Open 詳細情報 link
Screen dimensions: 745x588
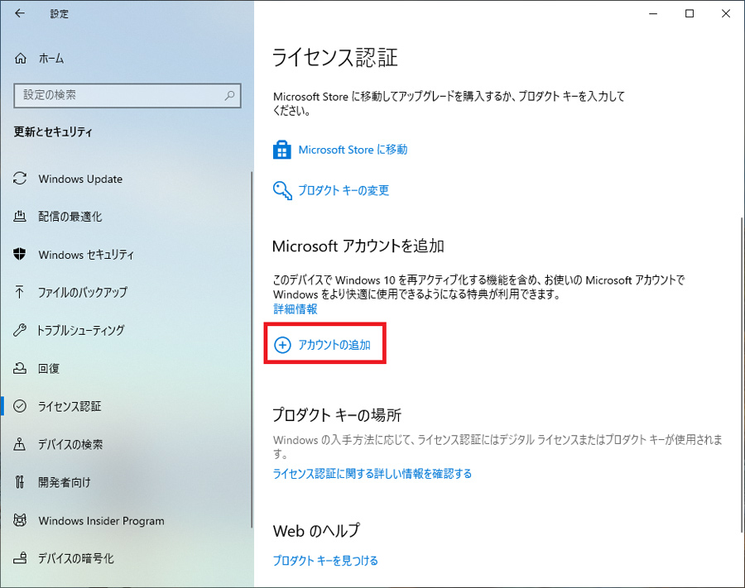tap(295, 309)
